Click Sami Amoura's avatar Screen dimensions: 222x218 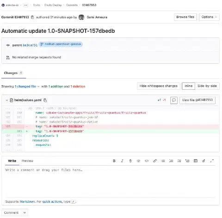[81, 17]
